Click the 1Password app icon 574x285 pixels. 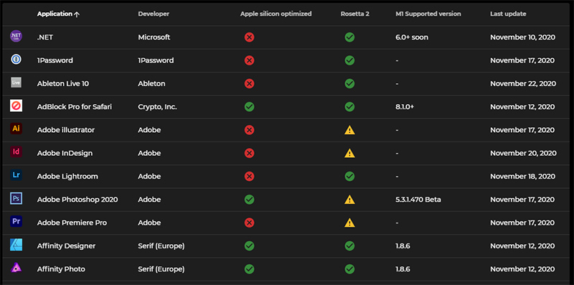pyautogui.click(x=16, y=60)
